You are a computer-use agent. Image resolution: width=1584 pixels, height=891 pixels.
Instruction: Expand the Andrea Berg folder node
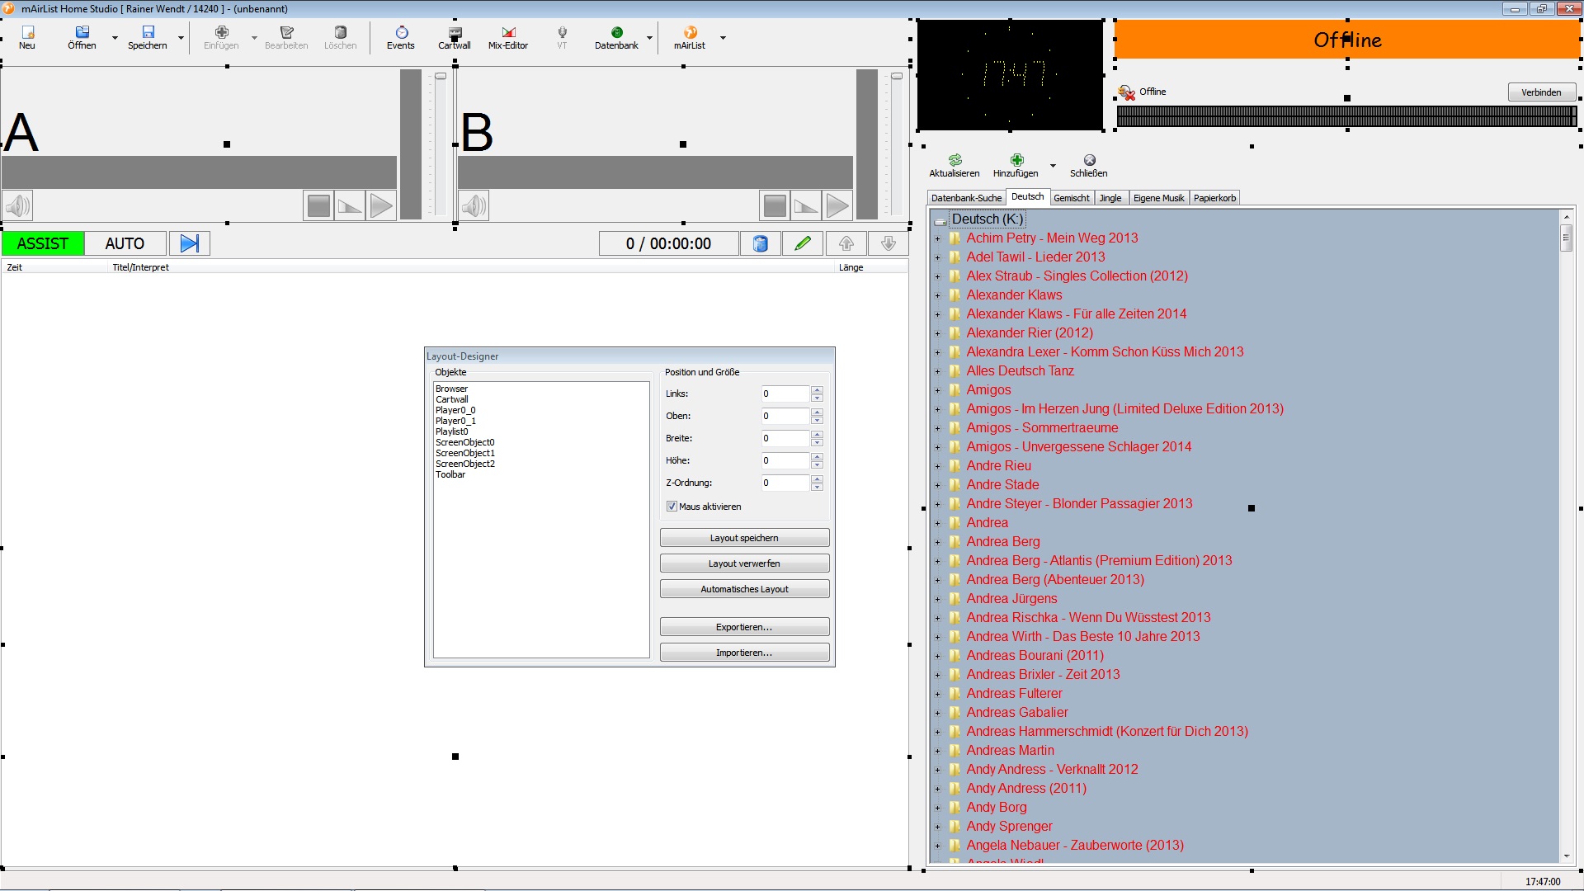937,542
